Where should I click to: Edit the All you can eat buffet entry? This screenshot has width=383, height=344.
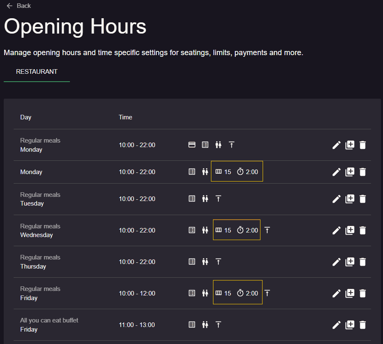pyautogui.click(x=336, y=325)
